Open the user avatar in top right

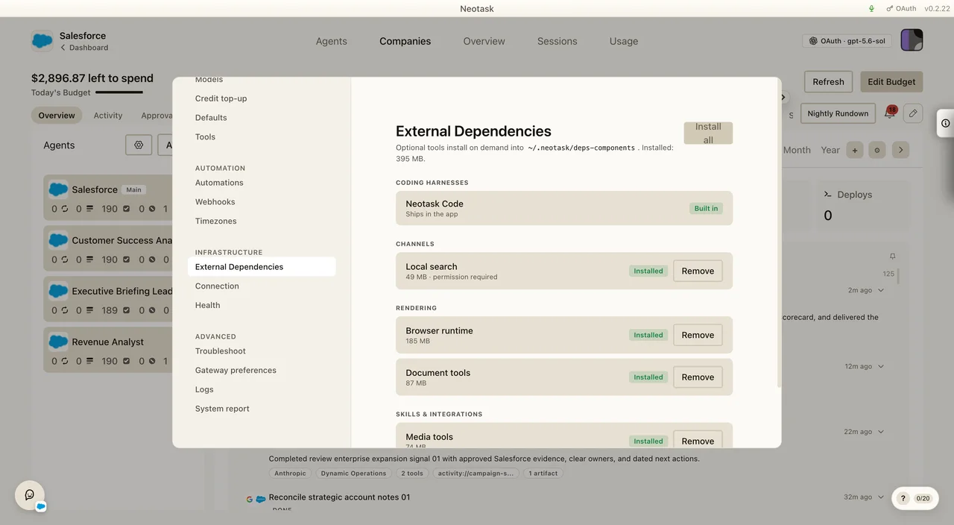912,40
